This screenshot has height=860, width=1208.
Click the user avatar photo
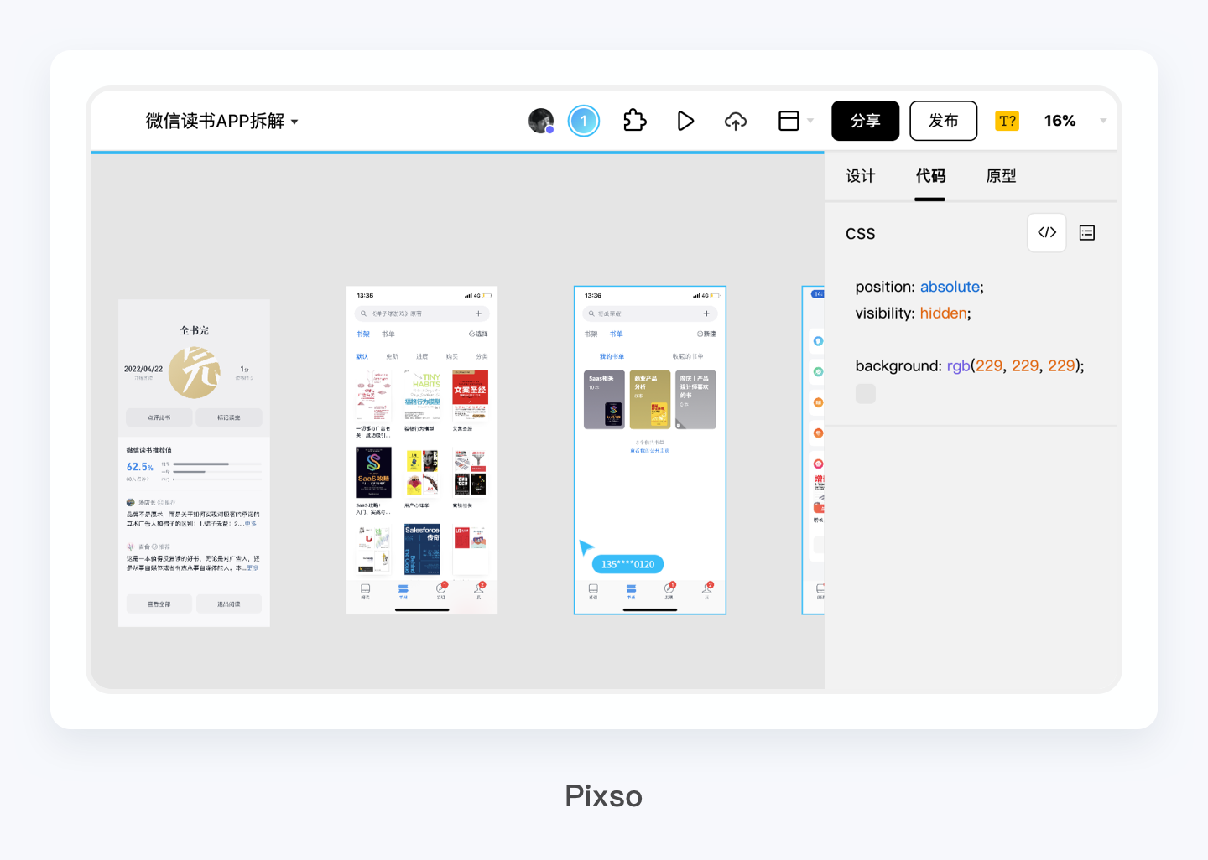click(541, 121)
